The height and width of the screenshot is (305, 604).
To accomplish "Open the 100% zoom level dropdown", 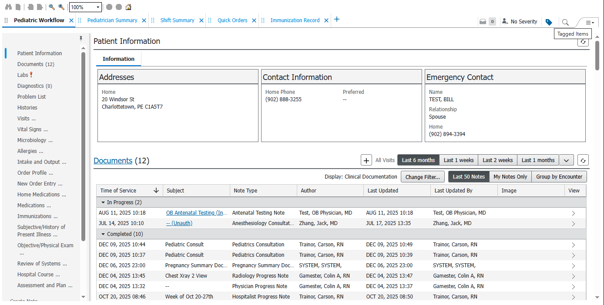I will [x=98, y=7].
